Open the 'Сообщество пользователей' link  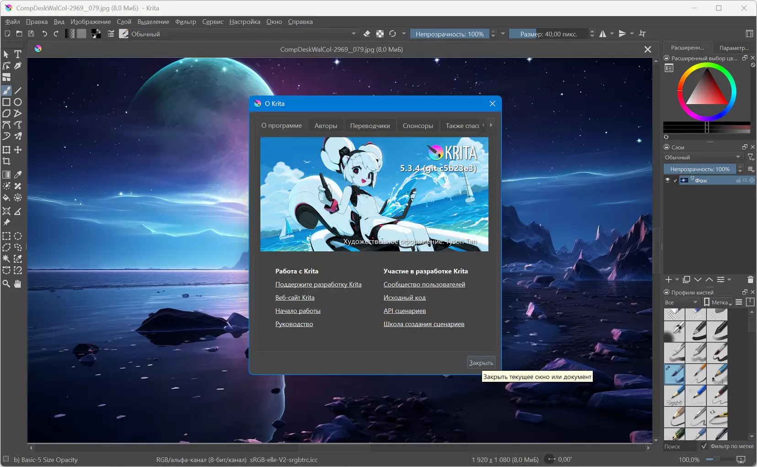[x=424, y=284]
